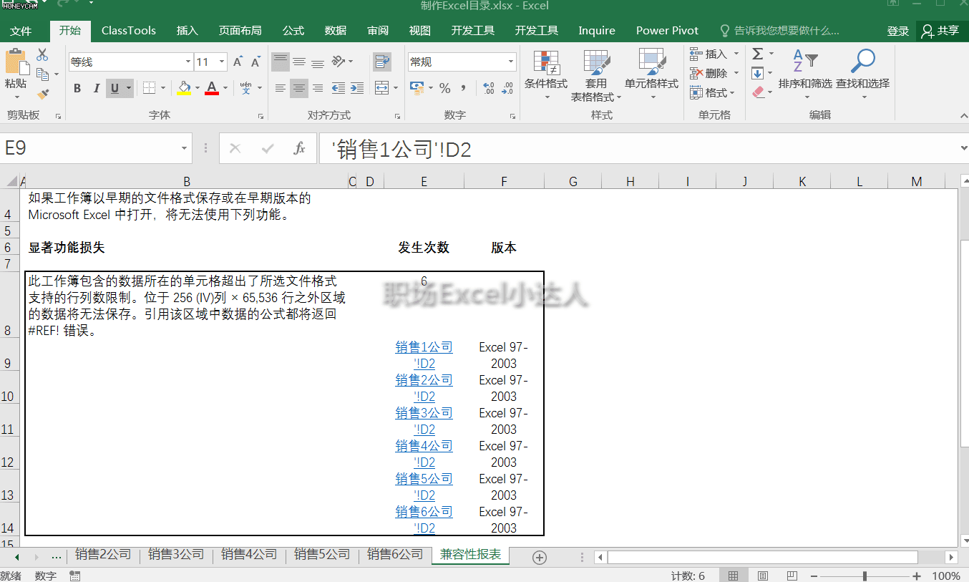This screenshot has height=582, width=969.
Task: Add a new sheet with plus button
Action: pos(540,557)
